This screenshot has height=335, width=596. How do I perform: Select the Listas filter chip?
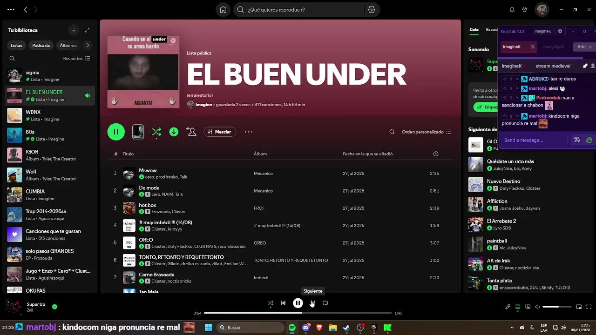click(17, 45)
